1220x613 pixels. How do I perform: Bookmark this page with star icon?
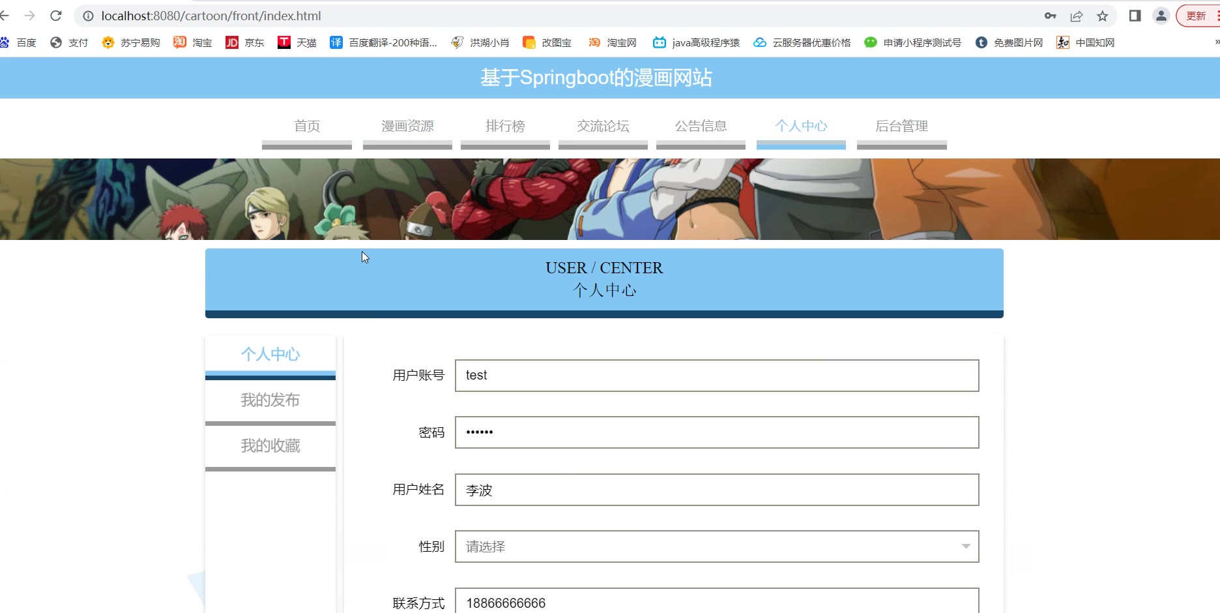coord(1103,16)
